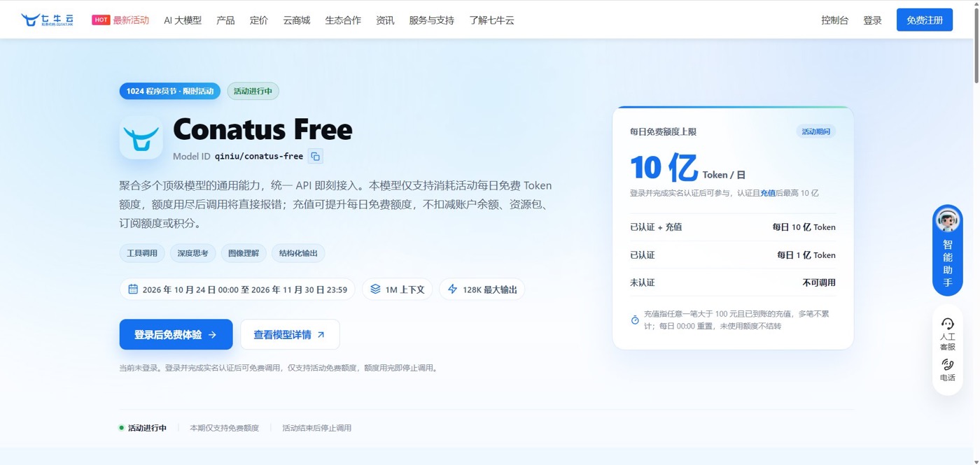This screenshot has height=465, width=980.
Task: Open the 服务与支持 menu
Action: pyautogui.click(x=432, y=20)
